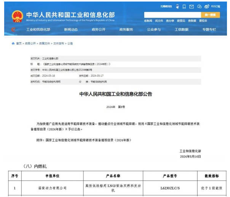Go to 政策文件 in breadcrumb

pyautogui.click(x=45, y=43)
